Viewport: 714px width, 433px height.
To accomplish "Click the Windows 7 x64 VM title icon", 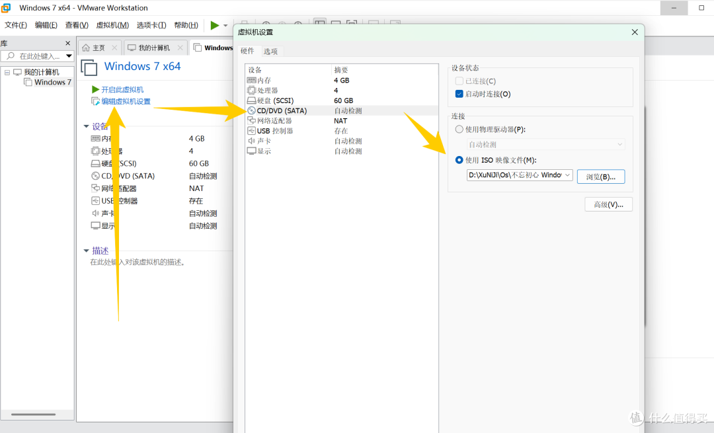I will tap(89, 67).
